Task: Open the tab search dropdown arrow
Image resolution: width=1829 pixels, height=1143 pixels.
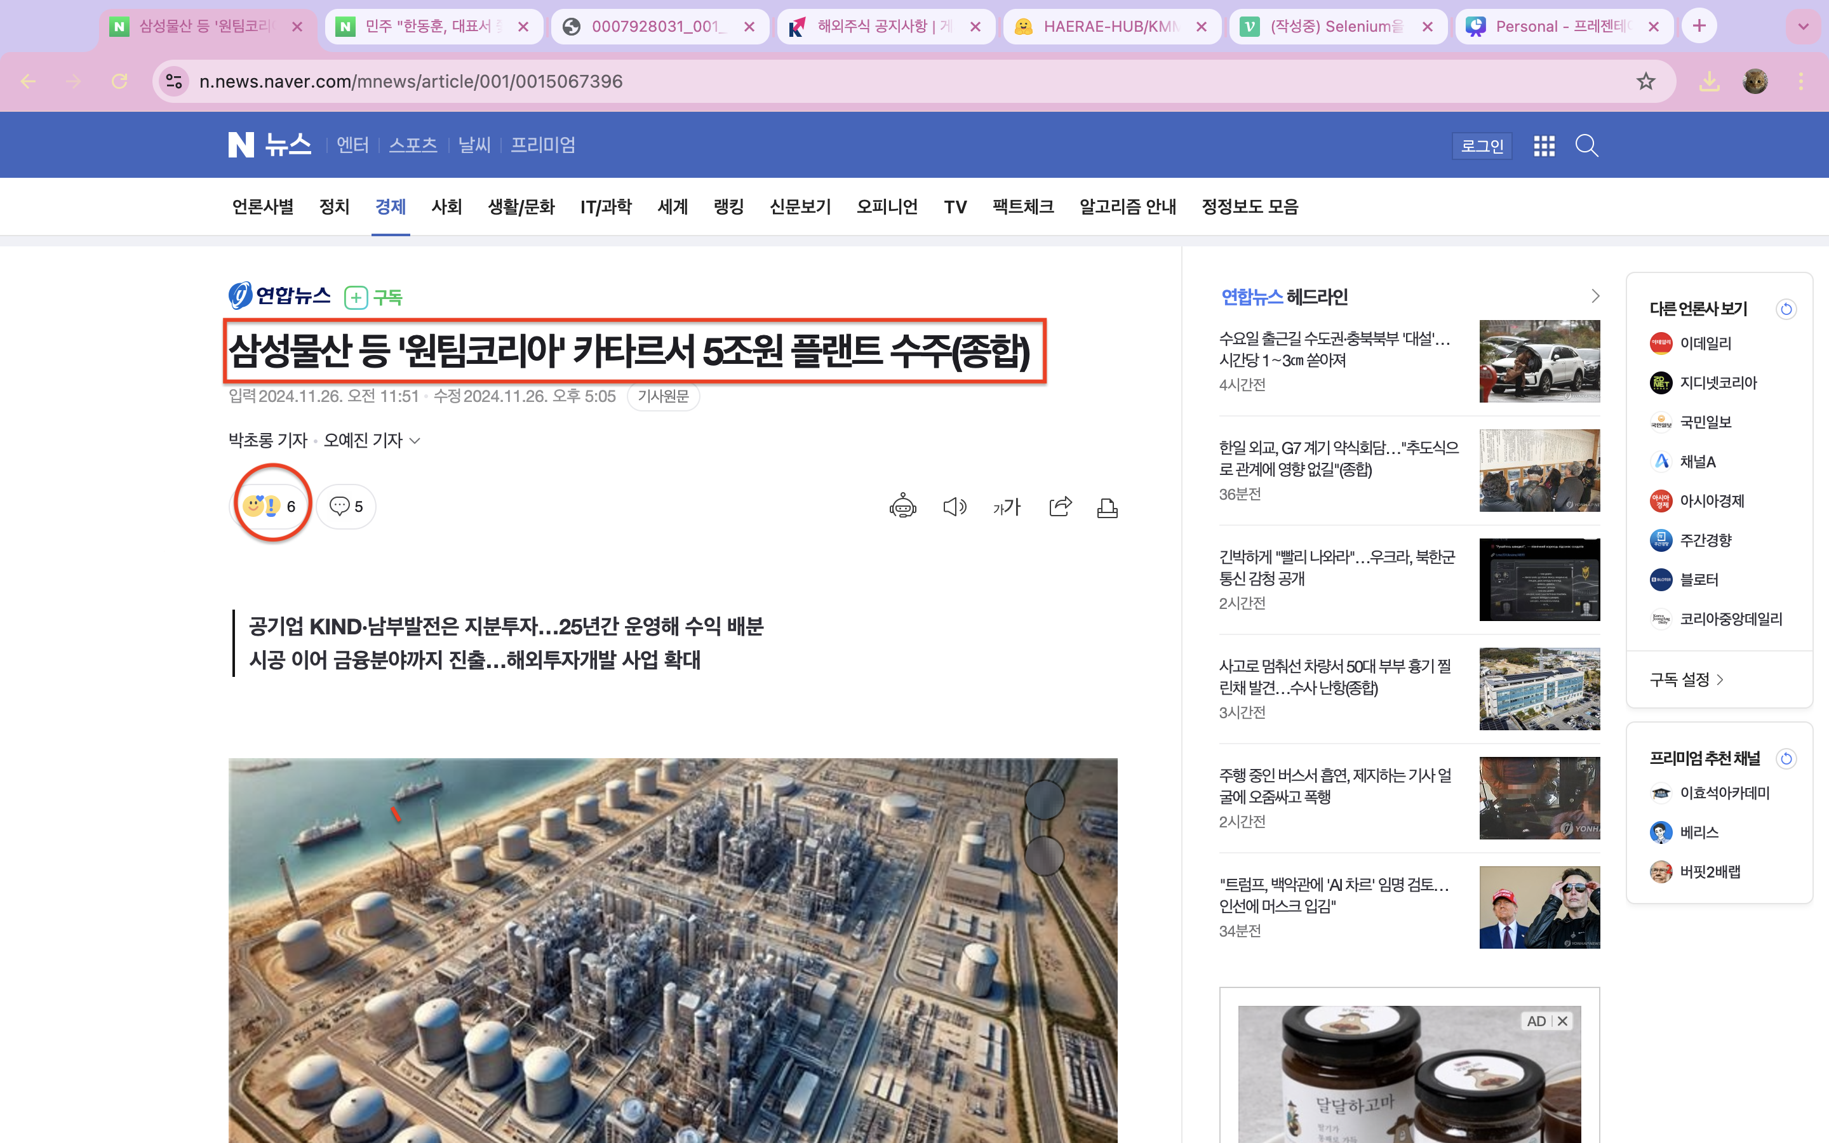Action: point(1804,27)
